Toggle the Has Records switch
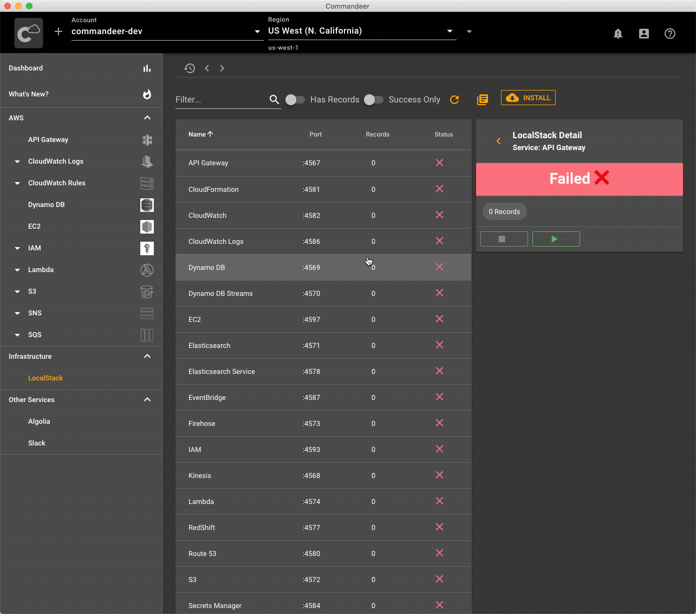 pyautogui.click(x=295, y=100)
